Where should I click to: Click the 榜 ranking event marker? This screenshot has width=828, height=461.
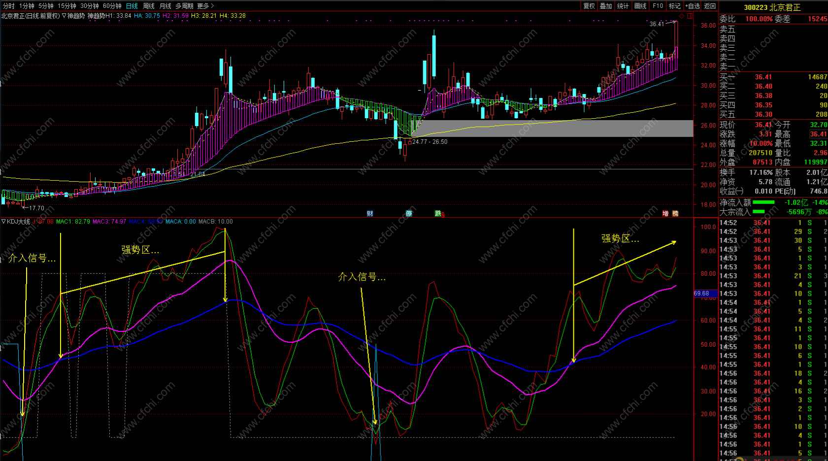point(675,213)
